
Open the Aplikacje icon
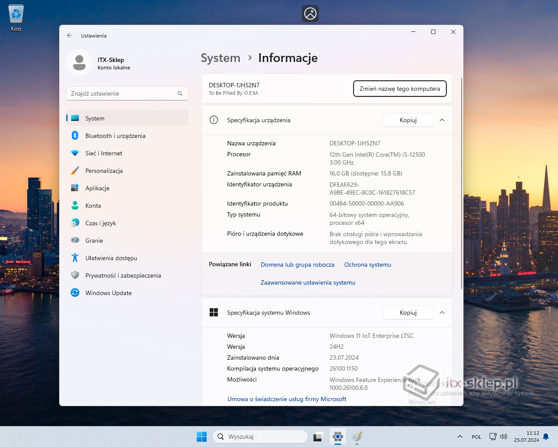click(x=75, y=188)
